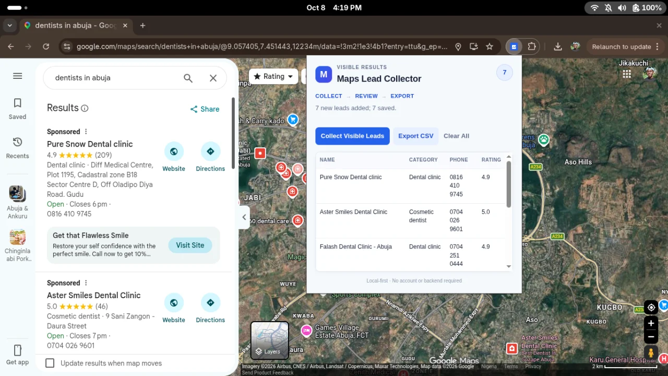
Task: Open Pure Snow Dental clinic Website
Action: [x=174, y=157]
